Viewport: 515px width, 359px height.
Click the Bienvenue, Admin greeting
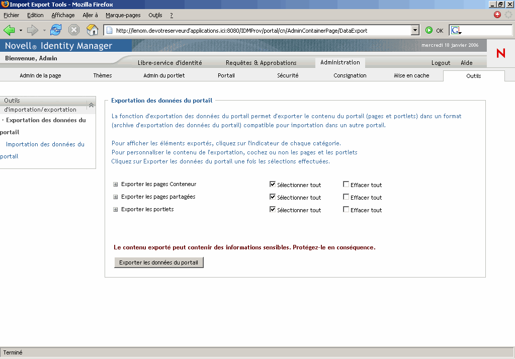pyautogui.click(x=31, y=58)
